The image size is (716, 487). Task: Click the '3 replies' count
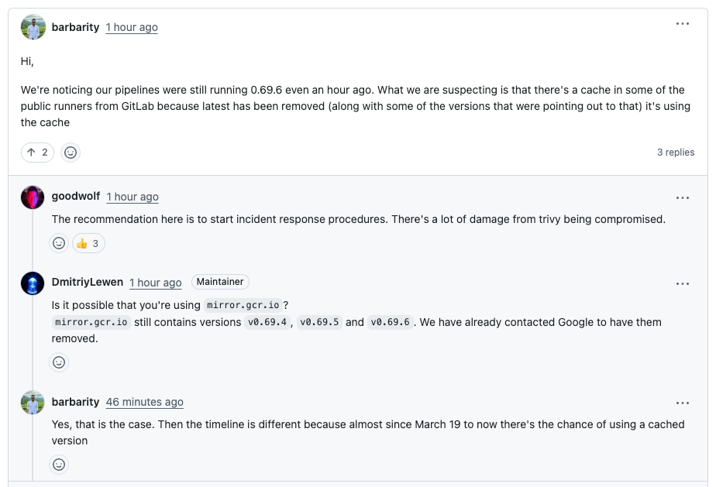point(676,153)
